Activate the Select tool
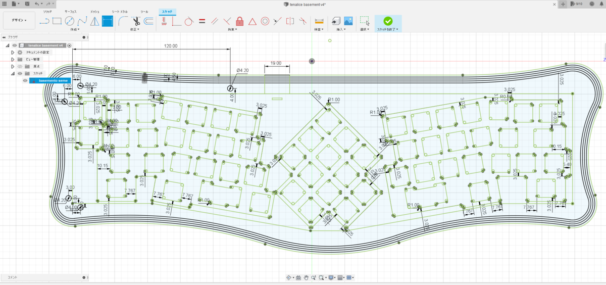 [365, 21]
